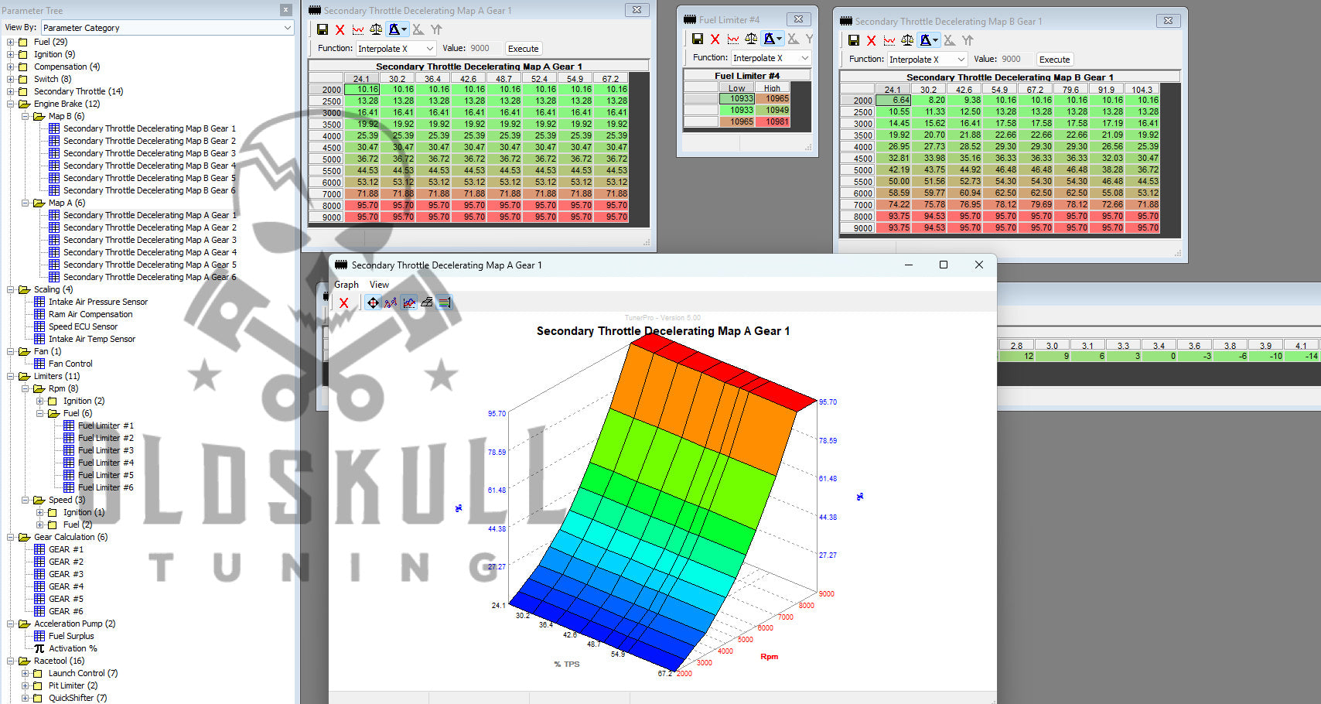Screen dimensions: 1321x704
Task: Open Function dropdown in Fuel Limiter #4 window
Action: 770,58
